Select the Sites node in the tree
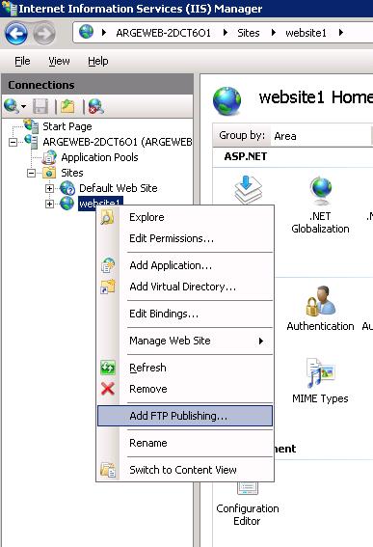373x547 pixels. 72,173
